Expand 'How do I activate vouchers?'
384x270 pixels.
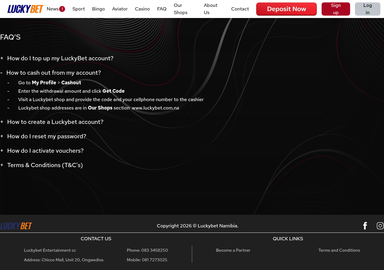pos(42,151)
